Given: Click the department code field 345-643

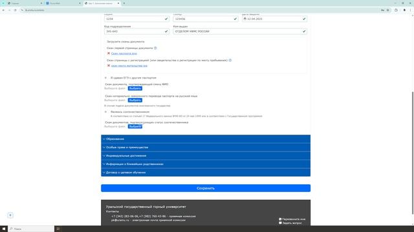Looking at the screenshot, I should point(136,32).
